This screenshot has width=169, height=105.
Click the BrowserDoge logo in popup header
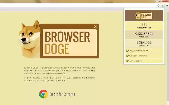click(x=144, y=15)
